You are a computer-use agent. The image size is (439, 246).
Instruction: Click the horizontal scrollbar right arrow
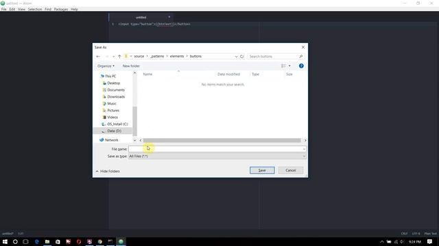point(305,140)
